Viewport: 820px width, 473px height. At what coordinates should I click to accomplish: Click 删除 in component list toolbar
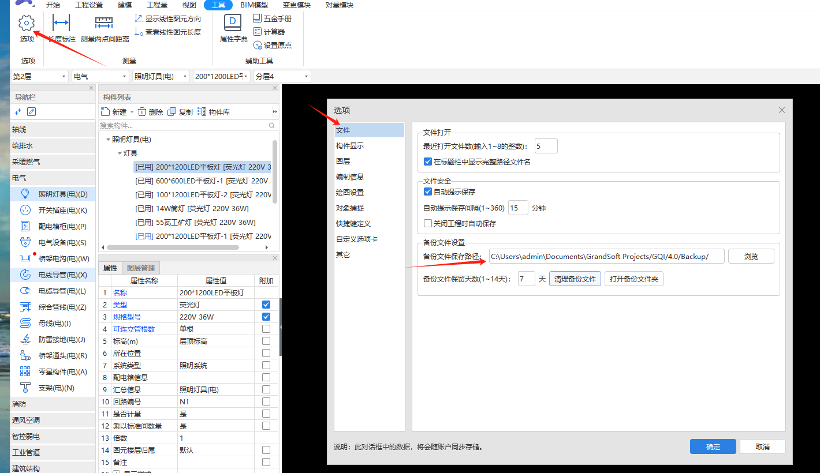[150, 112]
